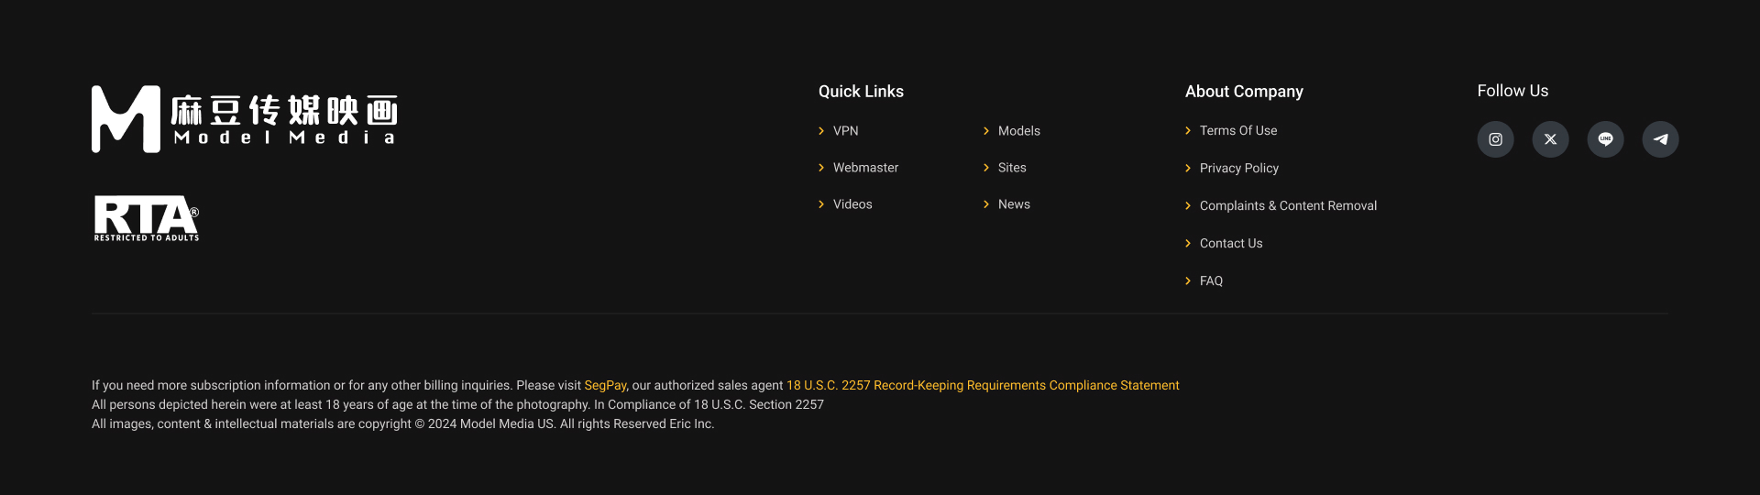Open the Sites quick link
This screenshot has width=1760, height=495.
click(1012, 168)
